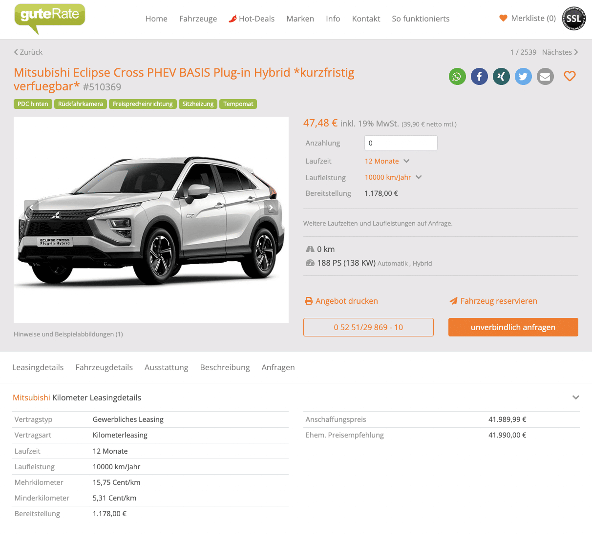
Task: Open Hot-Deals menu item
Action: (x=256, y=19)
